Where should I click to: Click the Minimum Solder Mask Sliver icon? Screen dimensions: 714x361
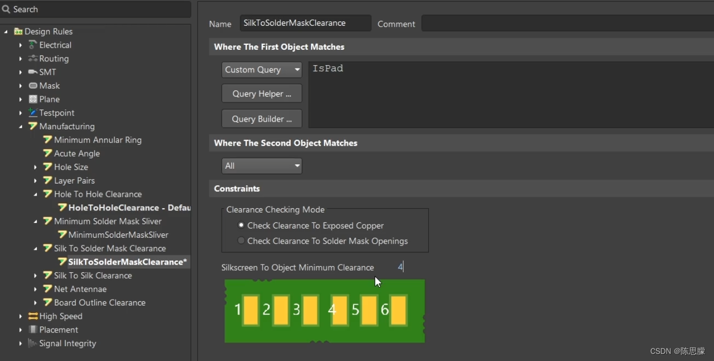pos(48,221)
